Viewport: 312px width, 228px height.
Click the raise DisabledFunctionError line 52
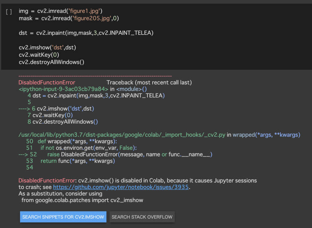point(129,154)
